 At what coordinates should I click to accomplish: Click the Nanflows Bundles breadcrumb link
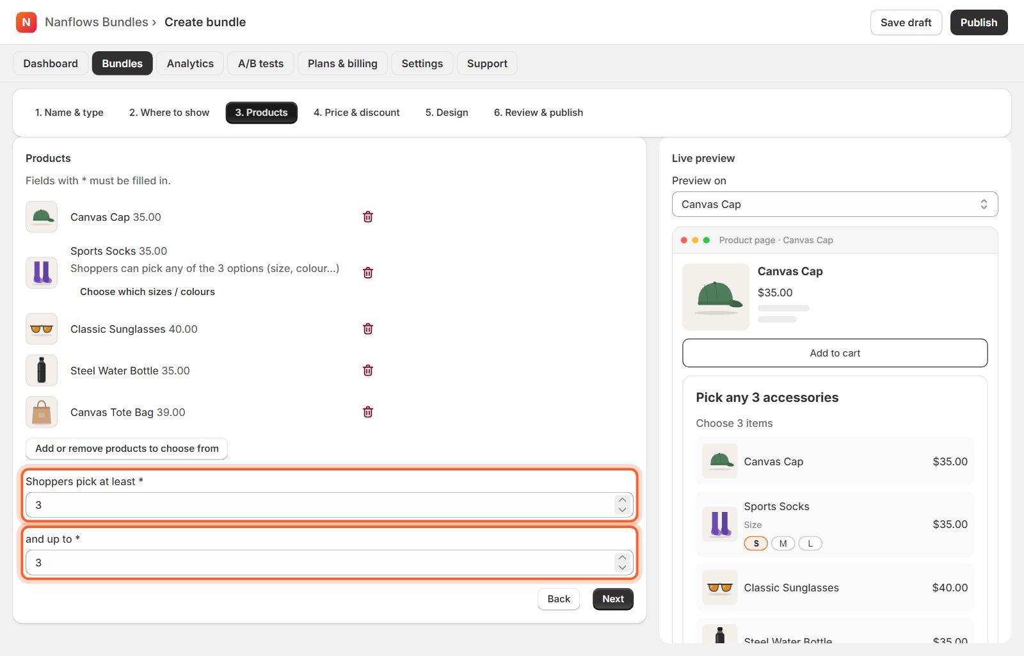click(x=97, y=22)
